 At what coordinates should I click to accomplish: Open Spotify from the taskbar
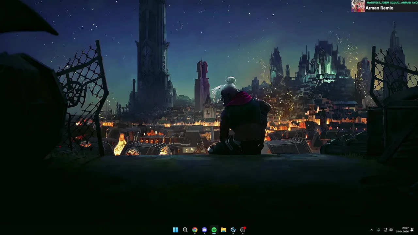[214, 230]
